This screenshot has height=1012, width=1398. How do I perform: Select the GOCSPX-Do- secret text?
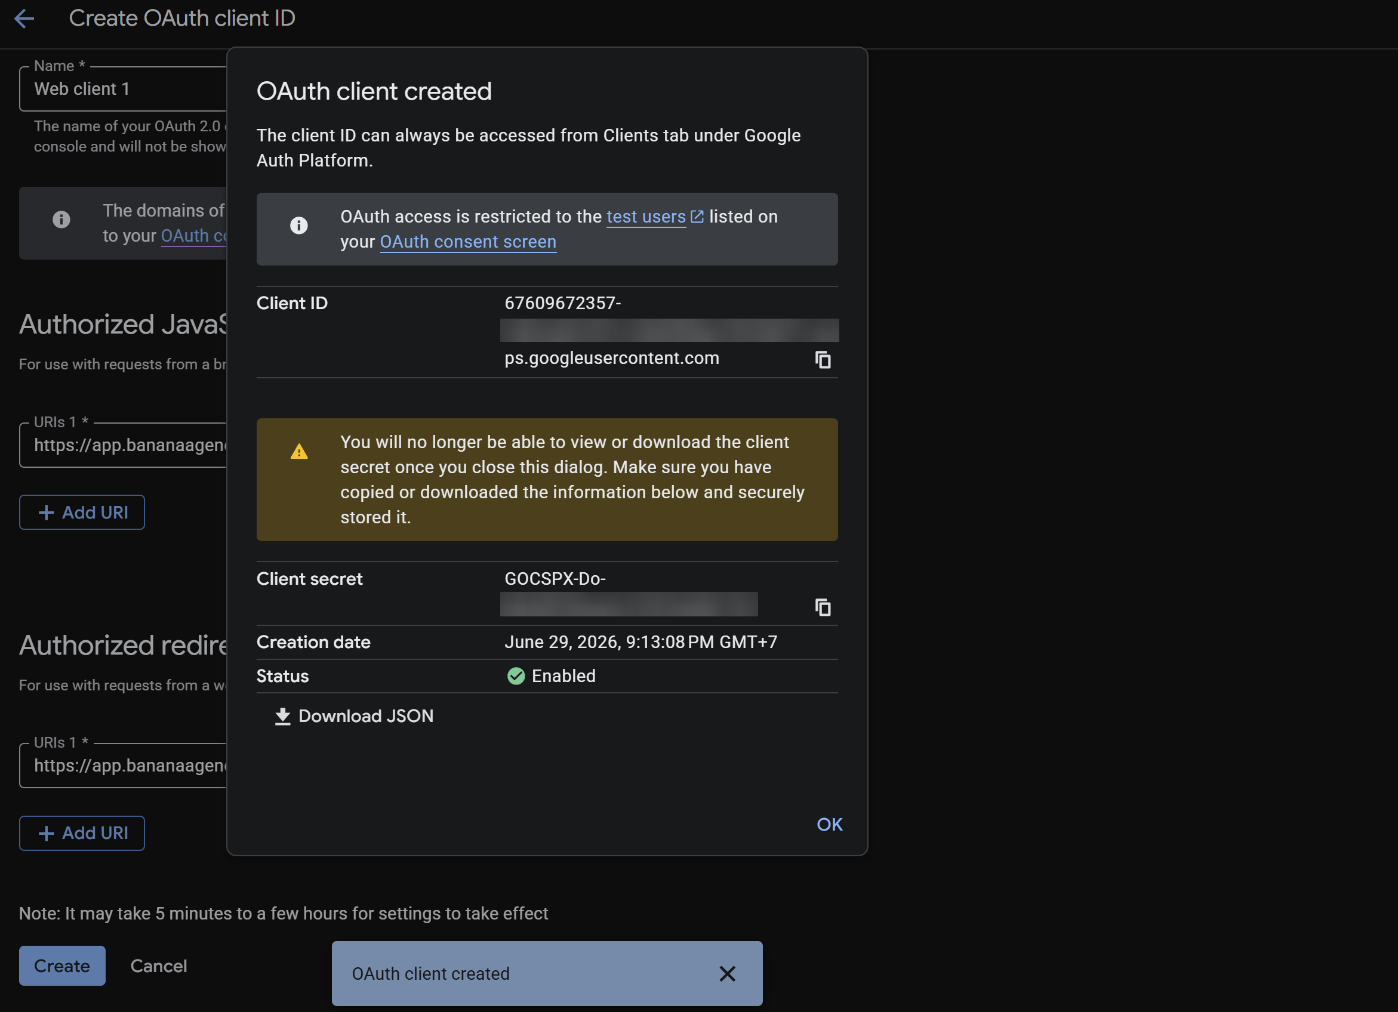[x=555, y=579]
